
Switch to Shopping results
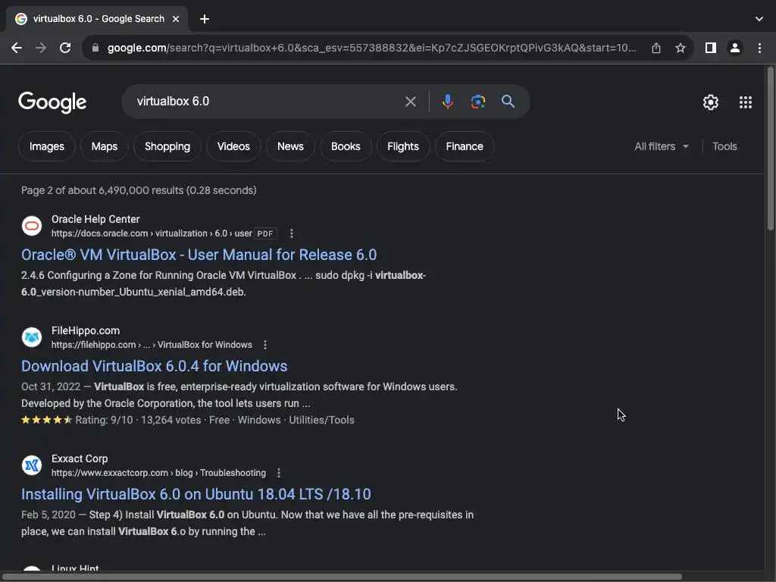click(x=167, y=146)
